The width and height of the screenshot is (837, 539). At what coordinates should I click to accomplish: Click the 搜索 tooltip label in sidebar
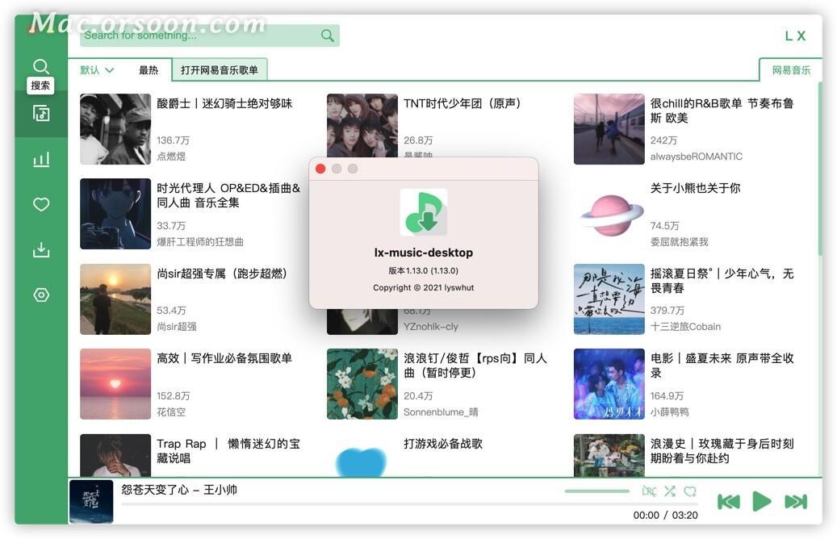point(40,86)
